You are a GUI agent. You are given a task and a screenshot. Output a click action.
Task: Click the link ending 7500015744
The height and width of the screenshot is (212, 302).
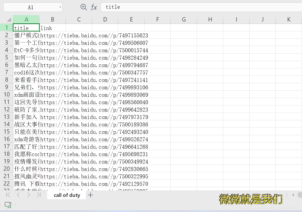tap(94, 50)
